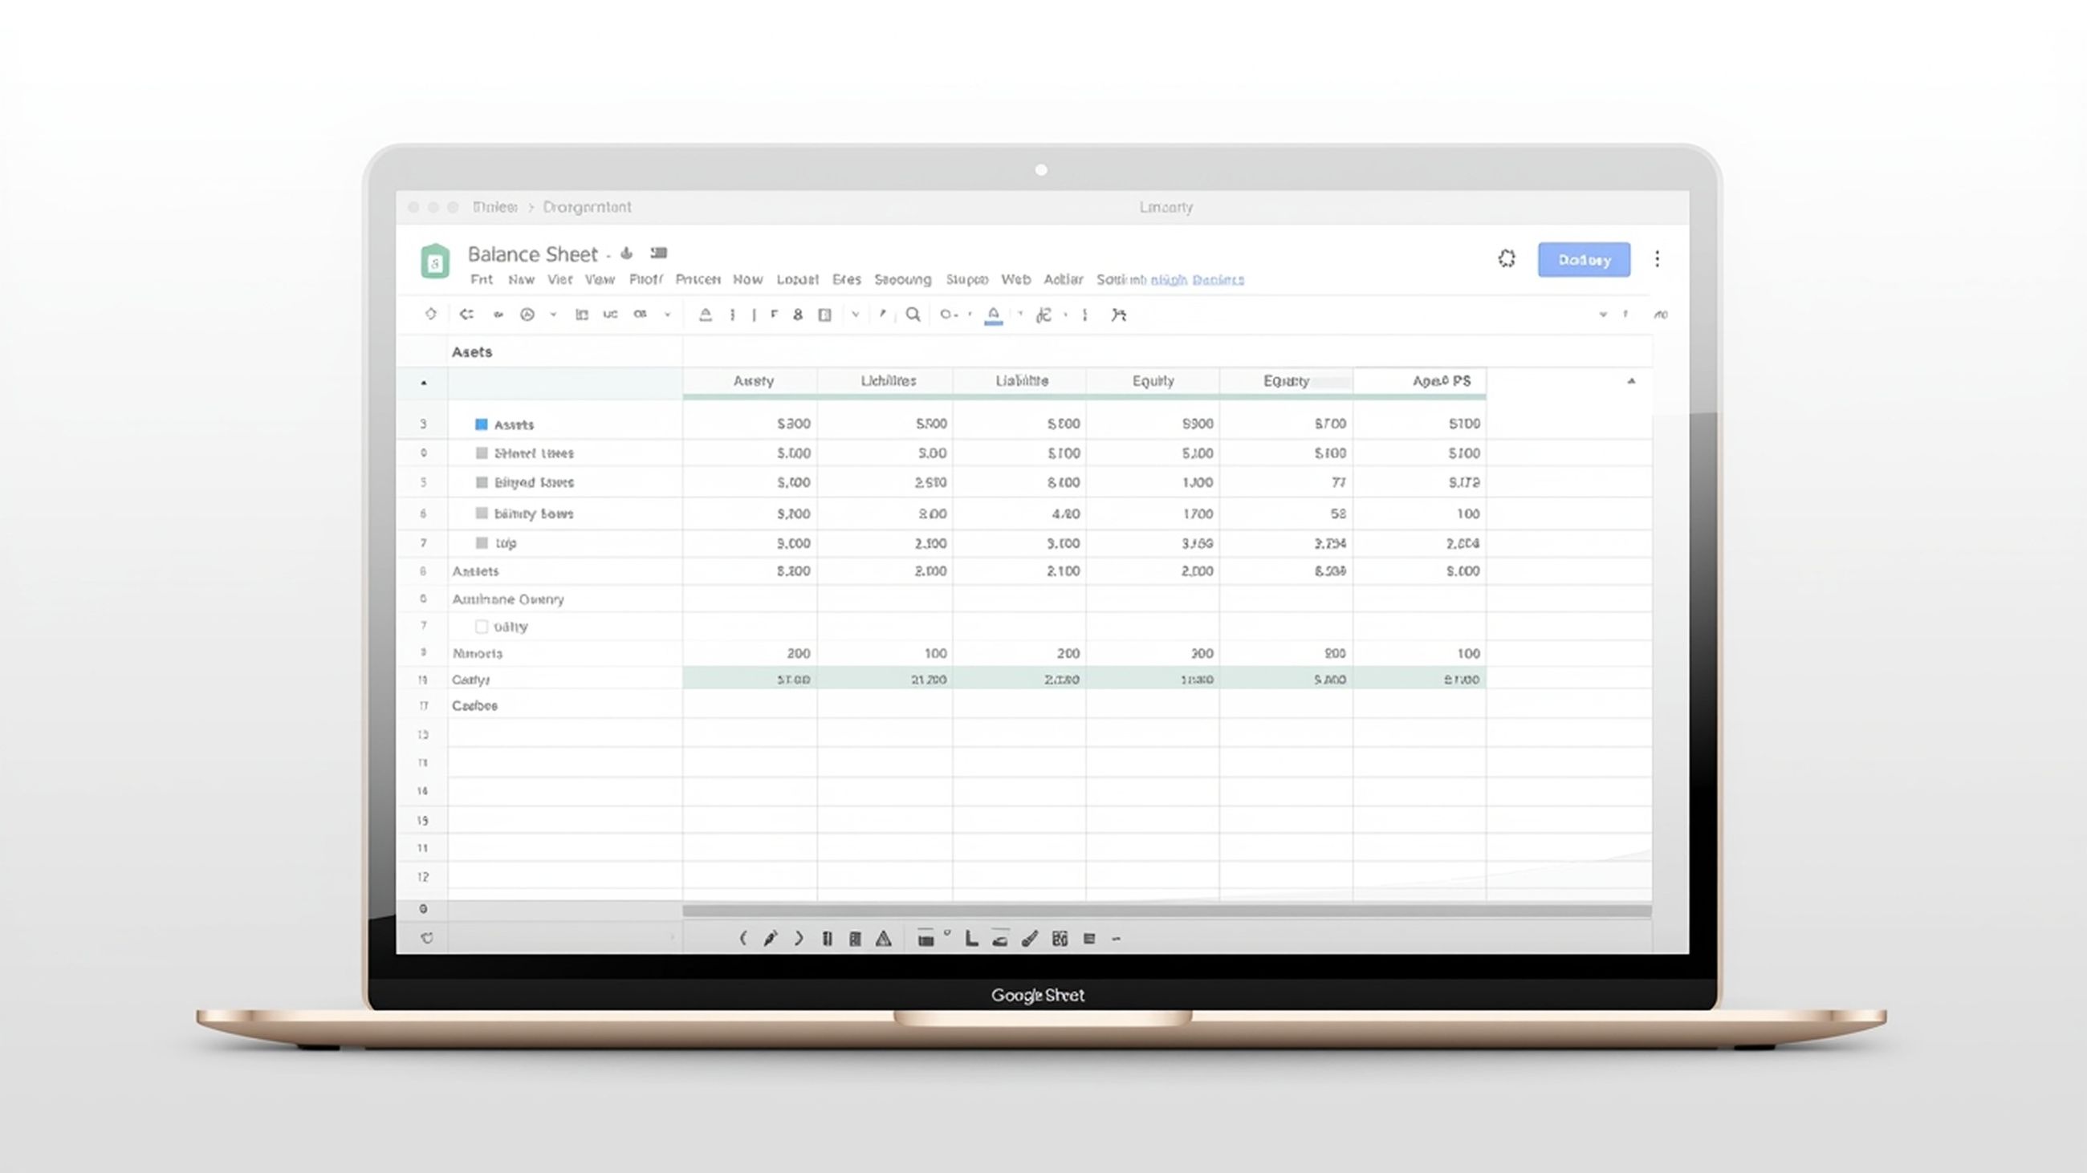
Task: Open the Actiar menu
Action: (x=1063, y=279)
